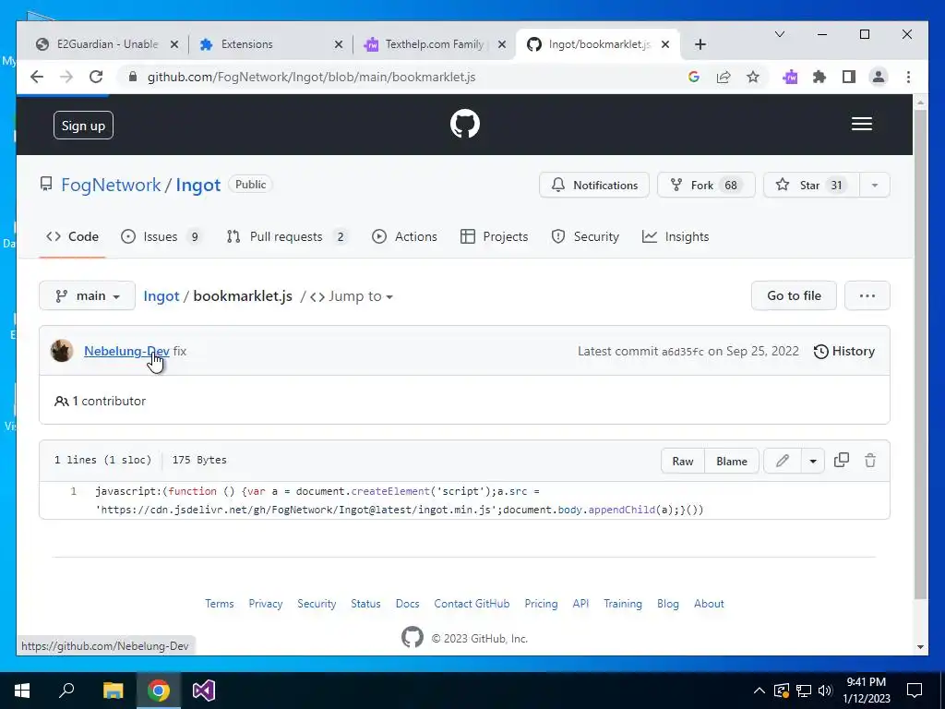Share this page via the share icon
The image size is (945, 709).
click(x=724, y=78)
